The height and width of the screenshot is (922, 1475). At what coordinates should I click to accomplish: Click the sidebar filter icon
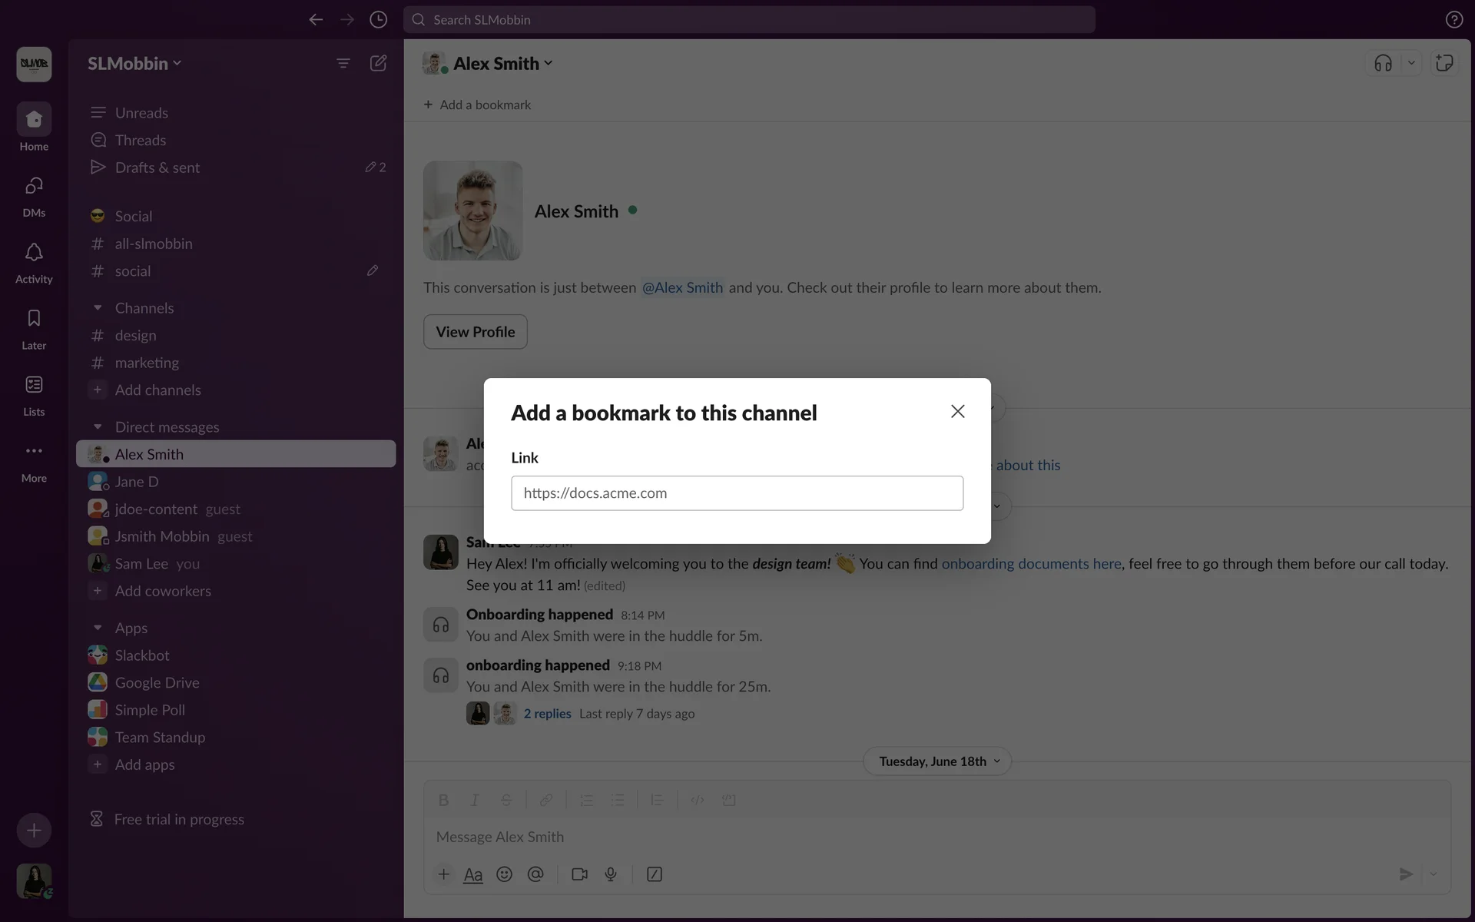tap(343, 63)
